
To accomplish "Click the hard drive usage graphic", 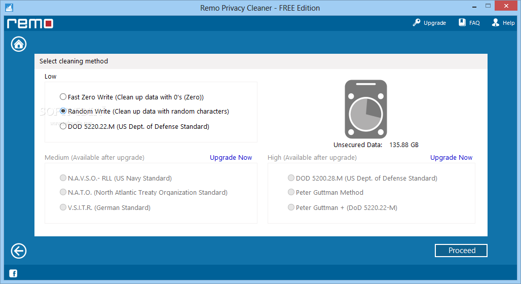I will click(x=366, y=109).
